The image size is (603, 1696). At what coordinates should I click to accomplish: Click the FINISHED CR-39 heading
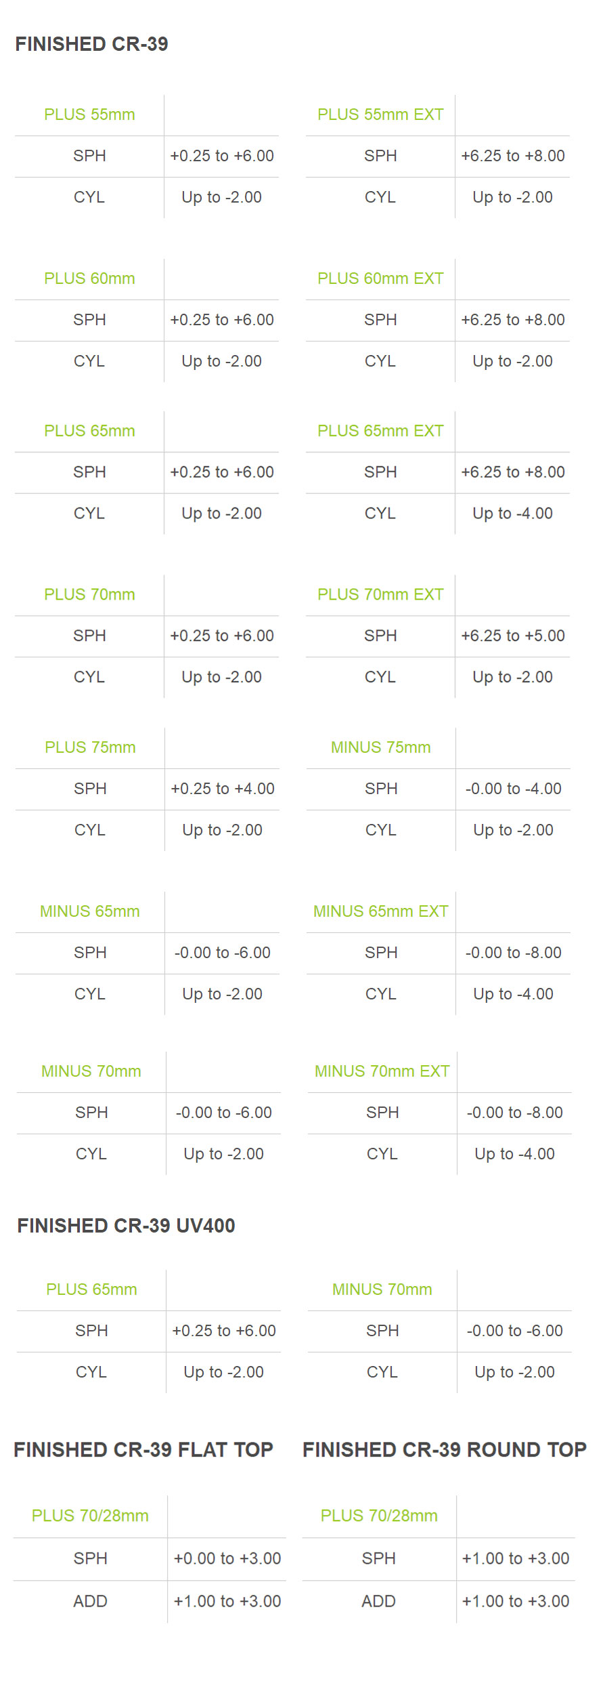[x=91, y=44]
